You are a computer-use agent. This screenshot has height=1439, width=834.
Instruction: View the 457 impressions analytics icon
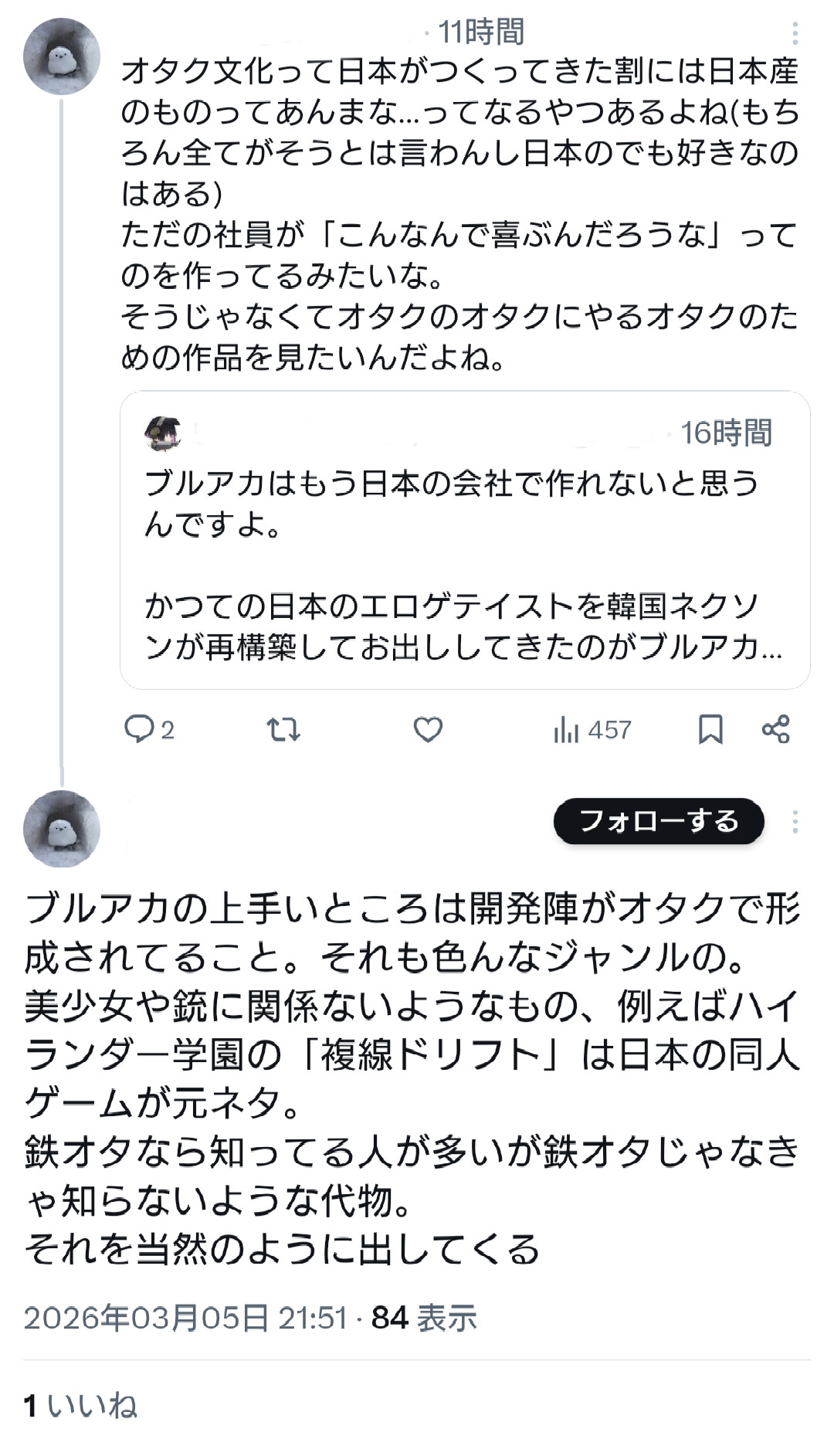click(566, 729)
